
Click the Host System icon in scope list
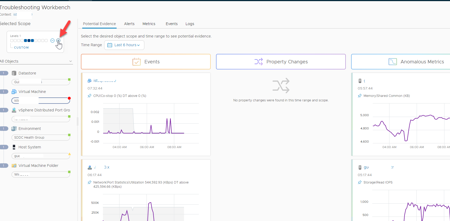tap(14, 147)
